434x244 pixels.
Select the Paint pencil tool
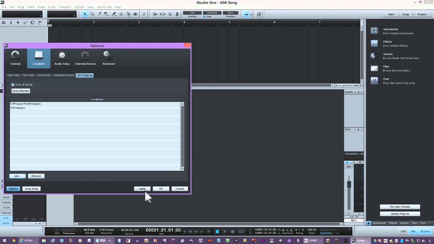click(114, 14)
